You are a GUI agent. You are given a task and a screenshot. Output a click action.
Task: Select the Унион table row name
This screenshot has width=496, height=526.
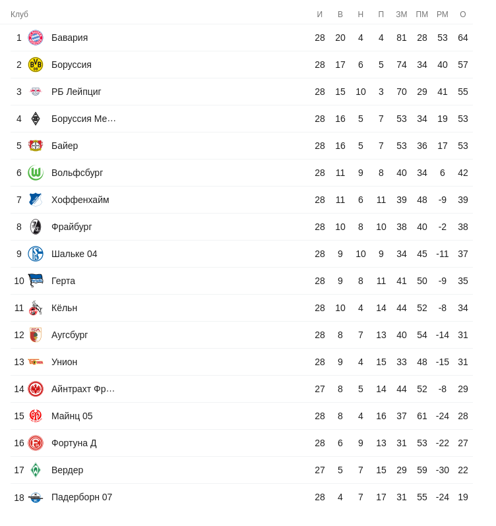pyautogui.click(x=64, y=362)
